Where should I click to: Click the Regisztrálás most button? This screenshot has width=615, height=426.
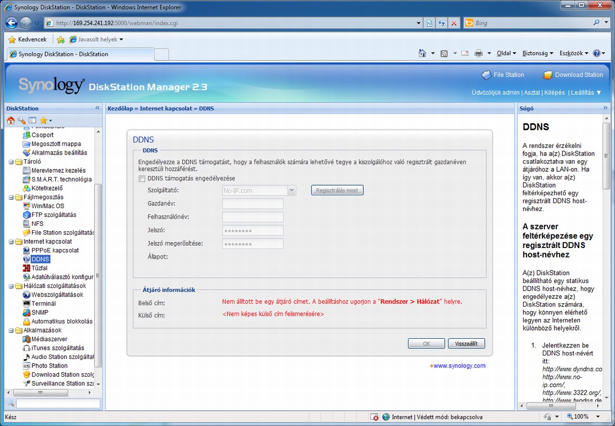point(337,190)
